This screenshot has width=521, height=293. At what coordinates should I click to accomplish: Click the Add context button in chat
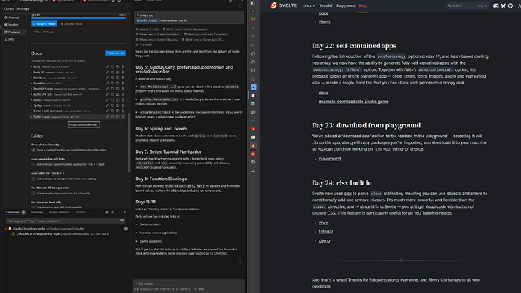tap(144, 284)
